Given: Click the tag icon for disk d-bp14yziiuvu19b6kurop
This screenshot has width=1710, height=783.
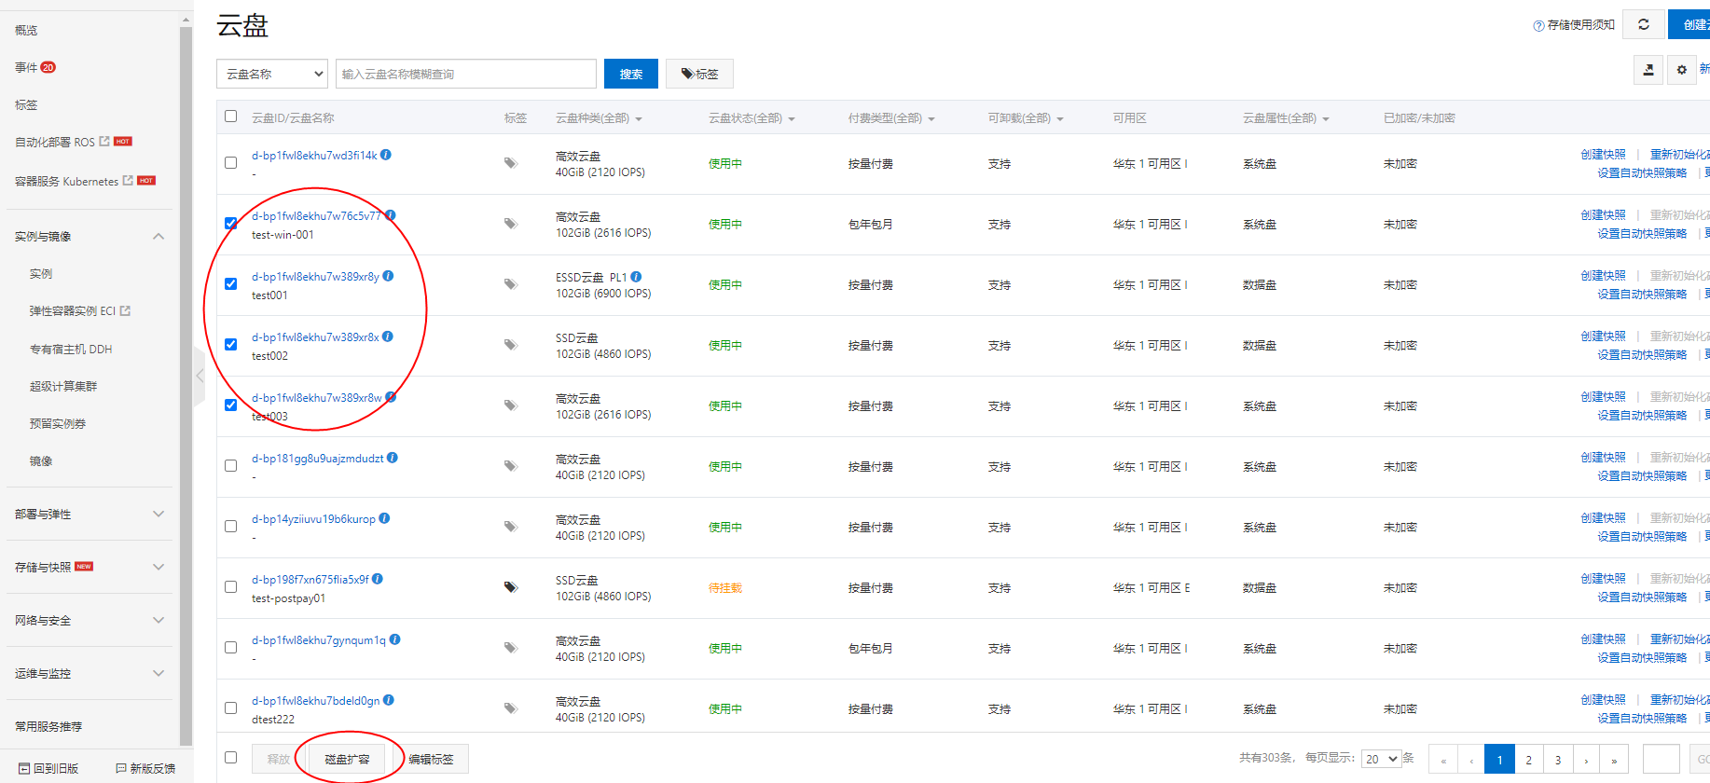Looking at the screenshot, I should [511, 527].
